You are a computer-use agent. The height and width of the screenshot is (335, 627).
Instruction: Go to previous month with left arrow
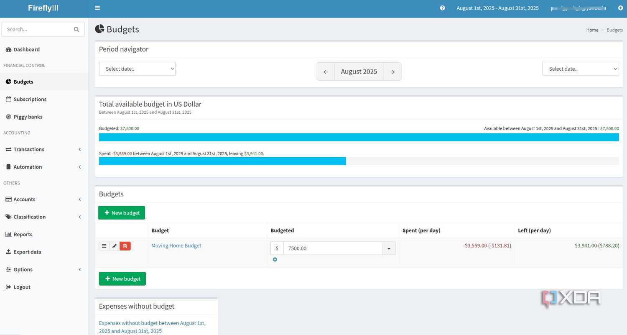(x=326, y=72)
